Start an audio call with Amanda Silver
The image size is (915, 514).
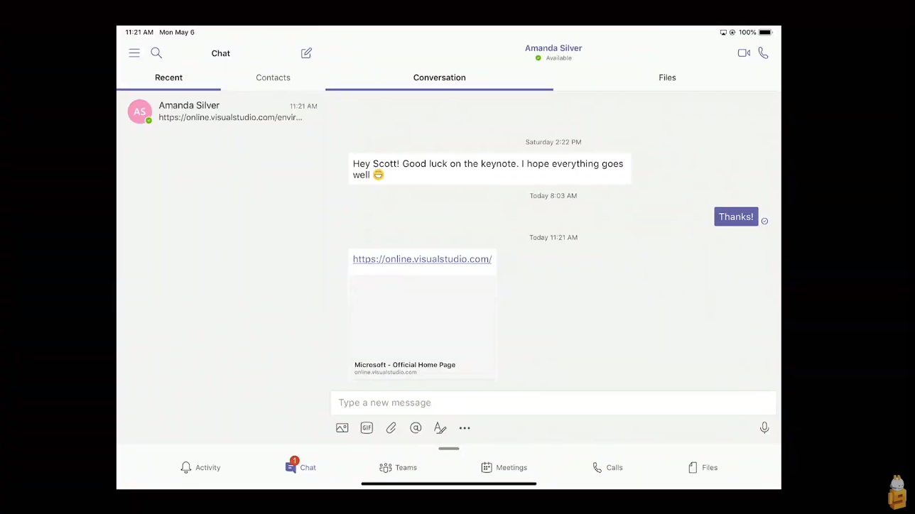click(x=763, y=53)
